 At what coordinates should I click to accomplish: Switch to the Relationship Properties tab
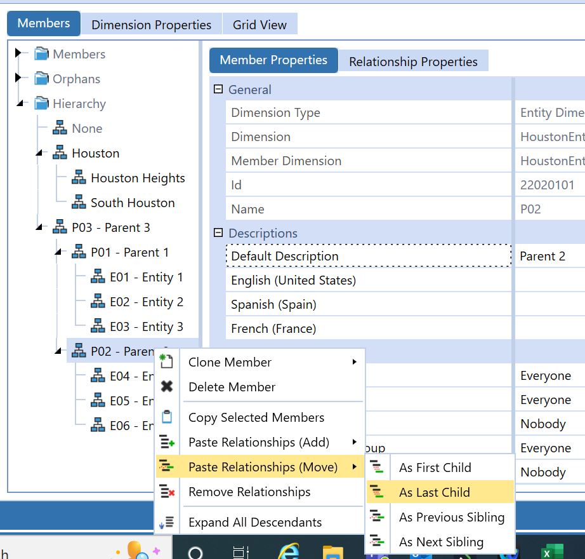coord(413,62)
